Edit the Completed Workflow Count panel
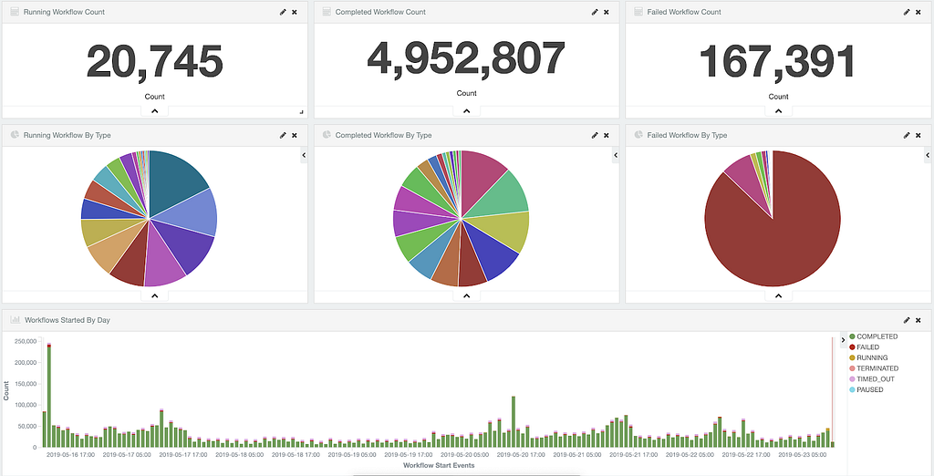Screen dimensions: 934x476 [x=595, y=12]
